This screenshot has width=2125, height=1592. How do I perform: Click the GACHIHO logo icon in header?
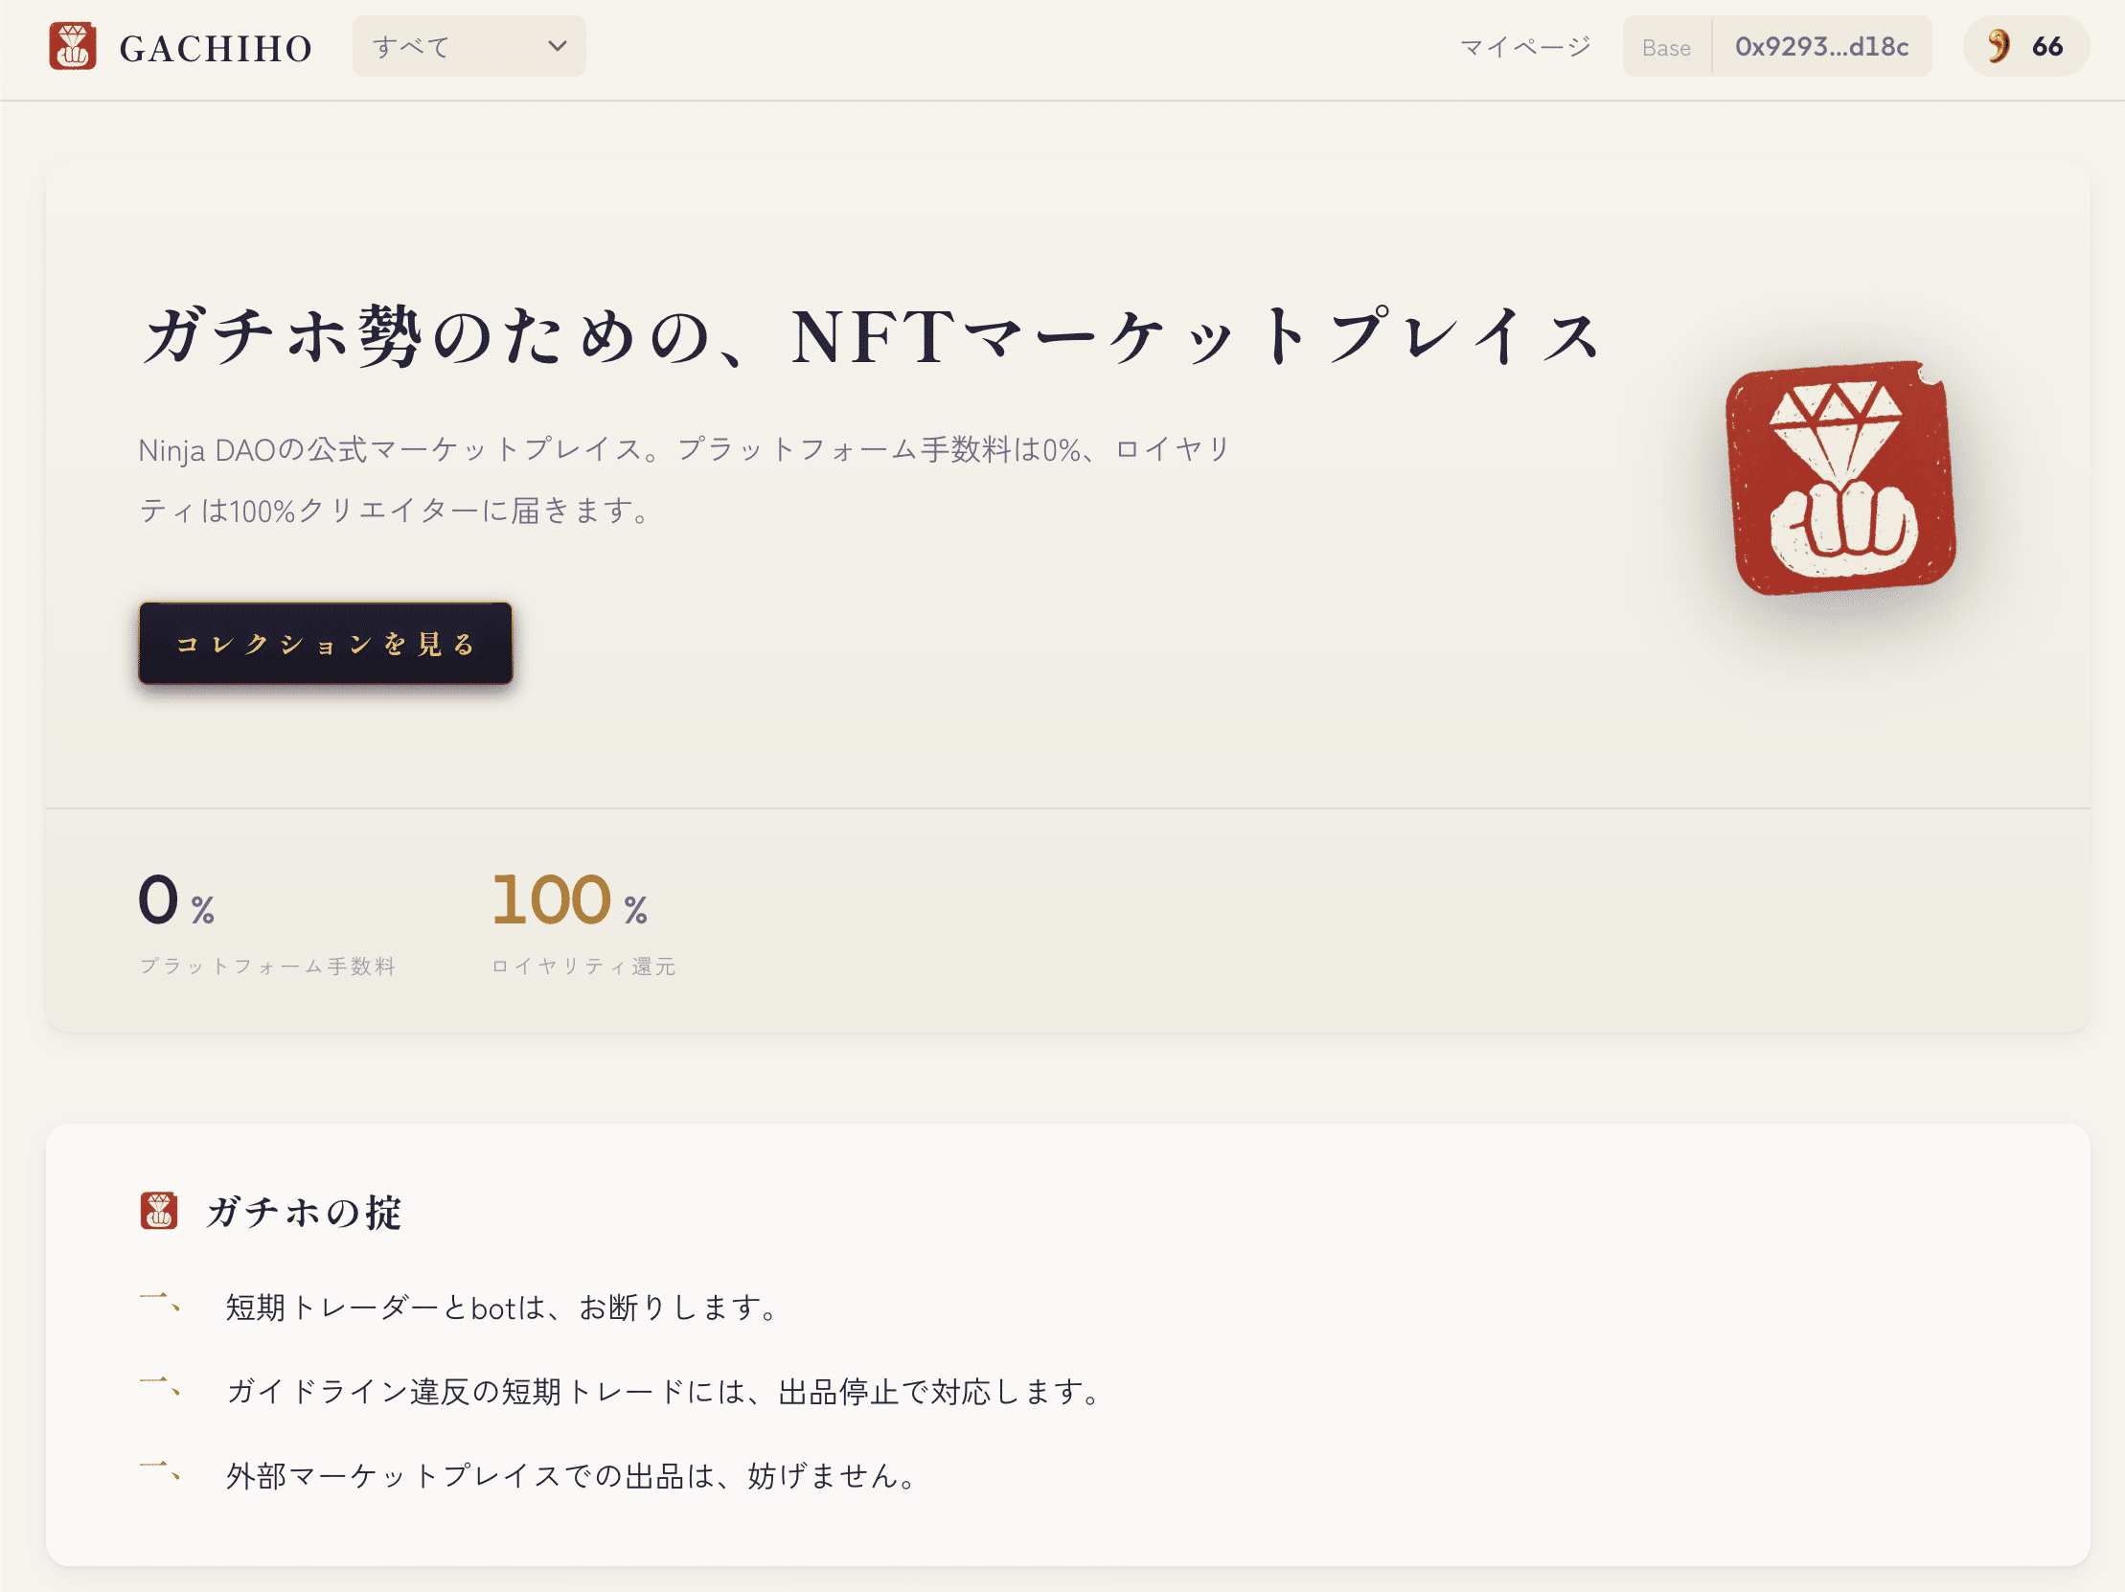click(x=73, y=46)
